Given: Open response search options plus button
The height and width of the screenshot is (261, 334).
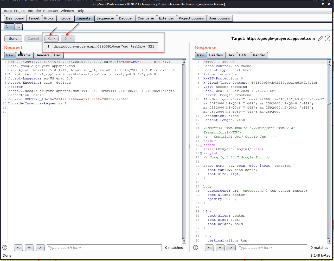Looking at the screenshot, I should pyautogui.click(x=220, y=247).
